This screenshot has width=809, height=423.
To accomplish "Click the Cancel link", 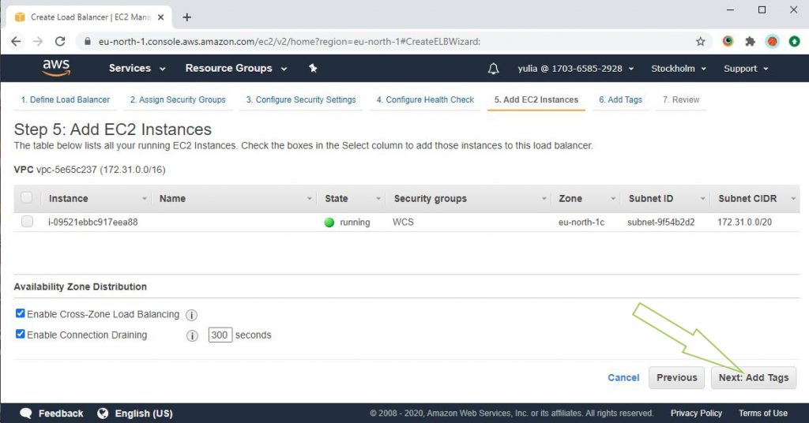I will (x=623, y=378).
